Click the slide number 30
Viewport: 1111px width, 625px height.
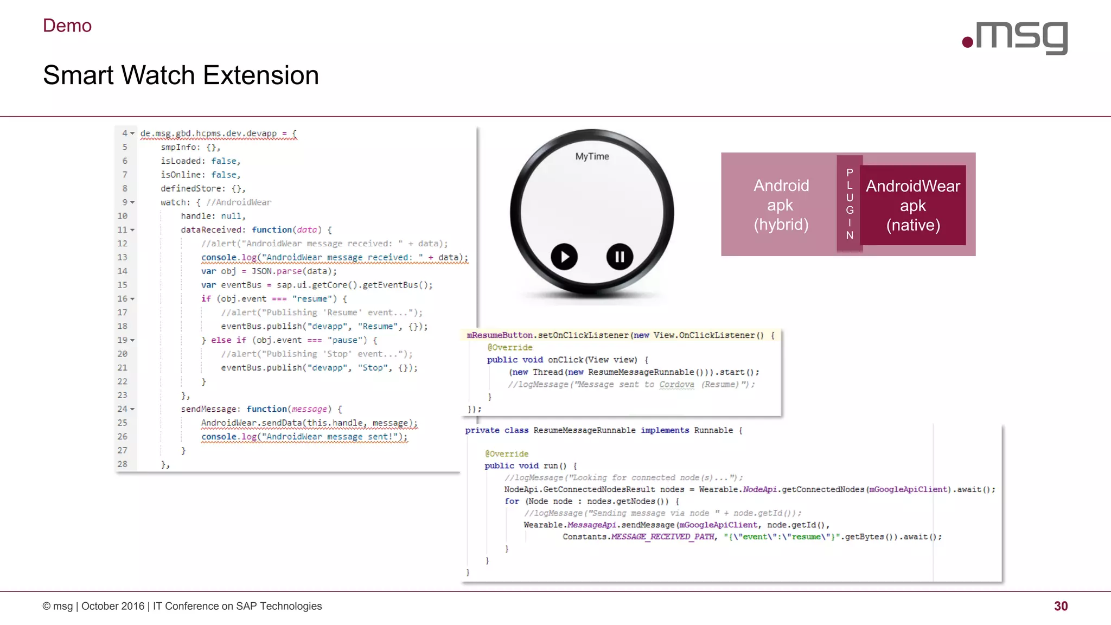pos(1061,606)
